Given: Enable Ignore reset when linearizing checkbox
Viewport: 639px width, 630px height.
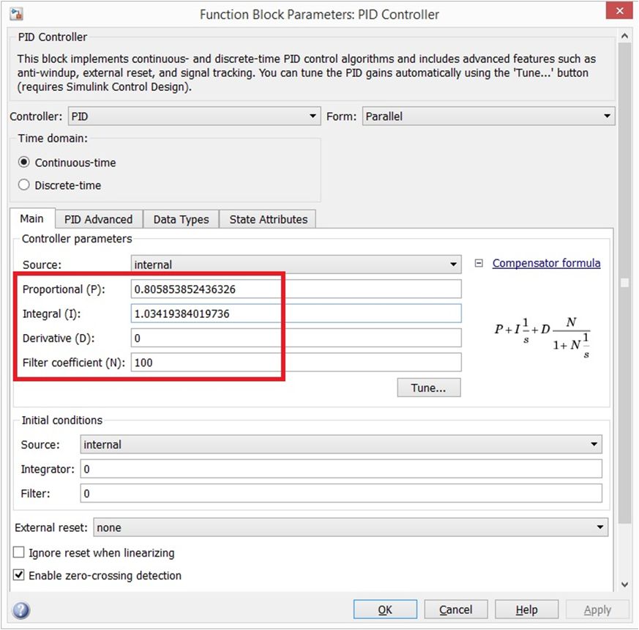Looking at the screenshot, I should [x=19, y=552].
